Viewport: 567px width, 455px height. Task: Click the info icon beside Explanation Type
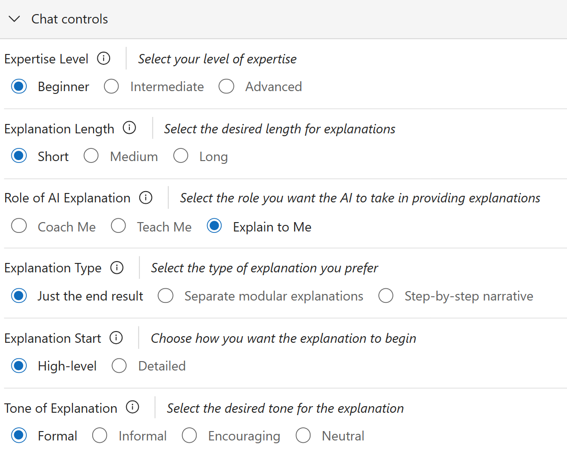(117, 268)
